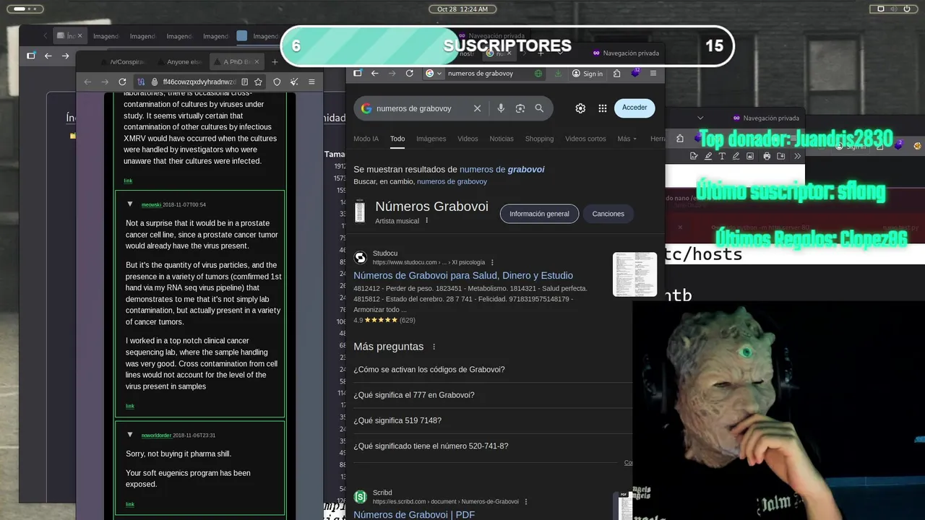Image resolution: width=925 pixels, height=520 pixels.
Task: Go back in the onion browser window
Action: [x=87, y=82]
